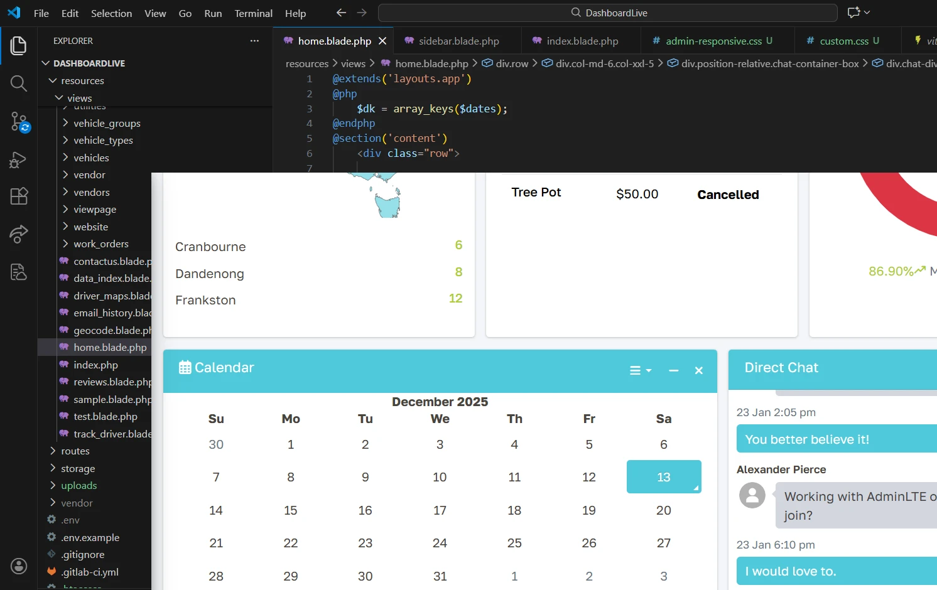Click the Explorer more actions ellipsis
The image size is (937, 590).
(x=254, y=41)
